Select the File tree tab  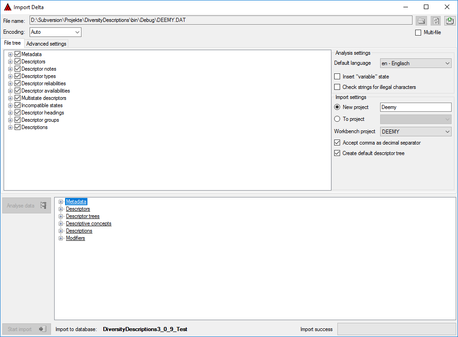12,43
